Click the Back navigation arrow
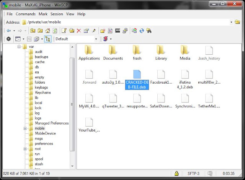 (8, 31)
